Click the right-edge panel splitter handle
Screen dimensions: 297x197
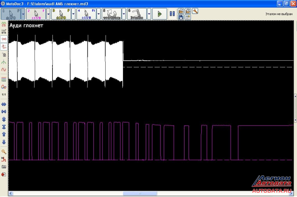click(295, 108)
